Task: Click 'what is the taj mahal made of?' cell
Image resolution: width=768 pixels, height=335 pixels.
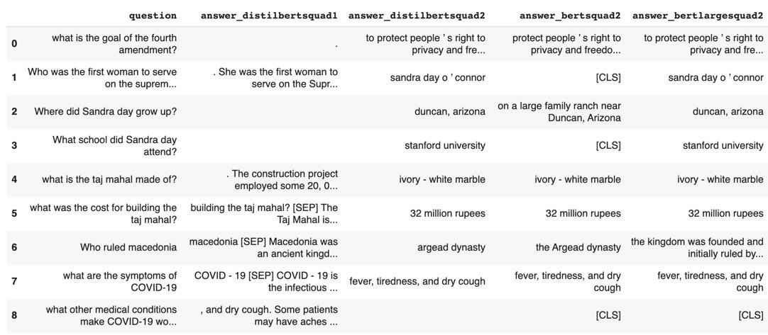Action: pos(109,179)
